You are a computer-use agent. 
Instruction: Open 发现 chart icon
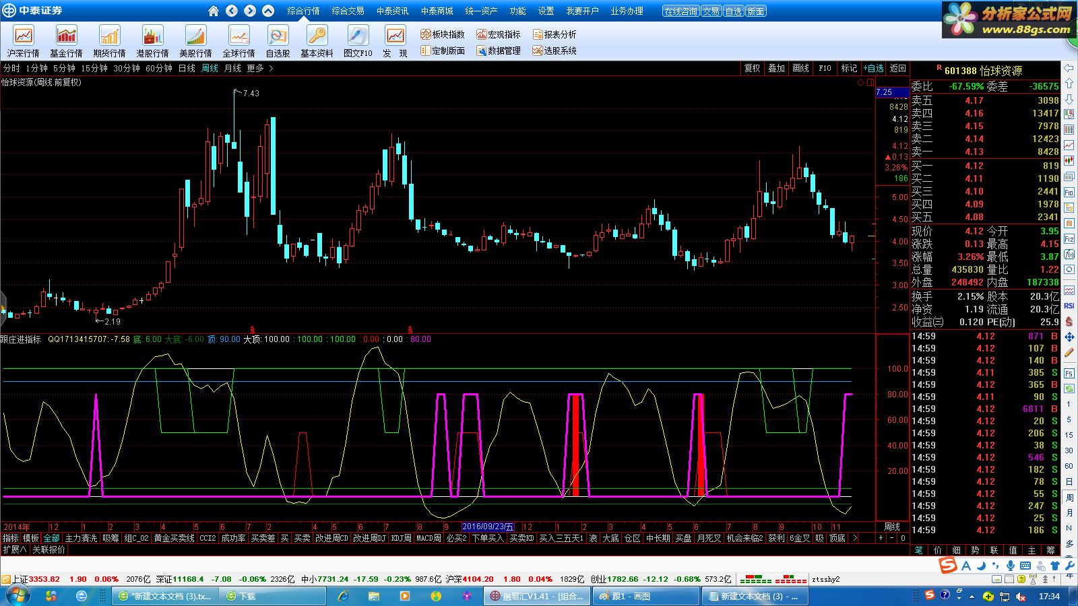(x=395, y=42)
